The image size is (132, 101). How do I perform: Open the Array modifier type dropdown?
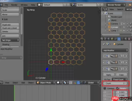coord(11,58)
